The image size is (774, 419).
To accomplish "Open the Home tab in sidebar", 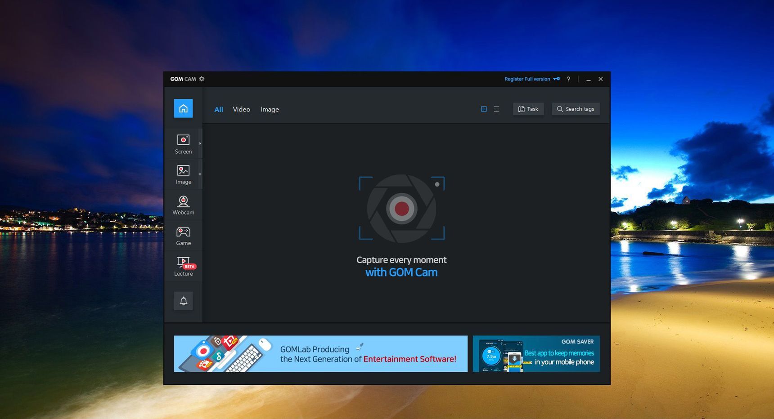I will [183, 108].
